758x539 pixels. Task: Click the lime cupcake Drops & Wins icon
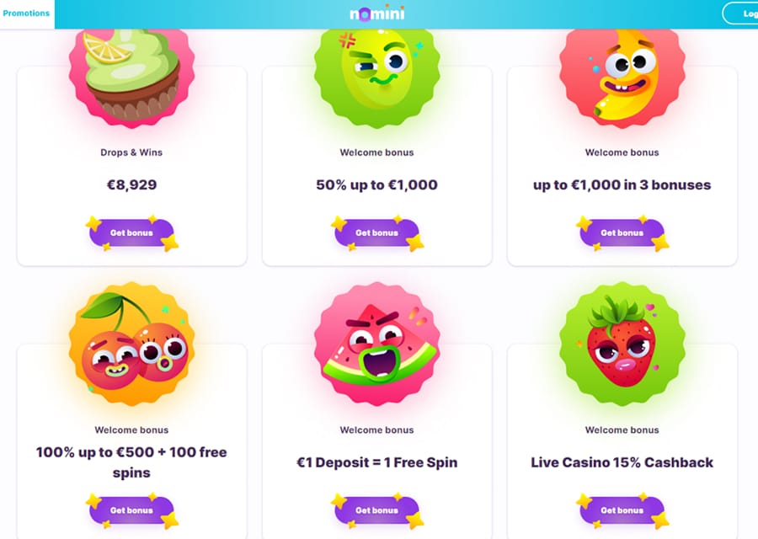pyautogui.click(x=131, y=77)
